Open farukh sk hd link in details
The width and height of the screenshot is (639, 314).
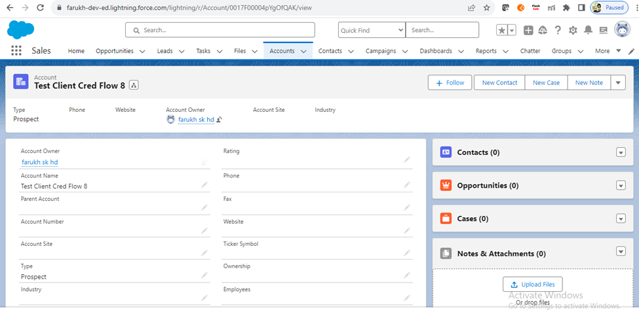point(39,162)
